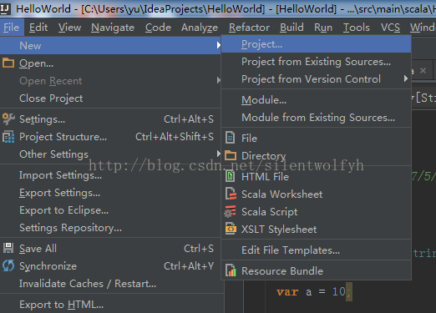Image resolution: width=436 pixels, height=313 pixels.
Task: Open Settings... entry
Action: 110,119
